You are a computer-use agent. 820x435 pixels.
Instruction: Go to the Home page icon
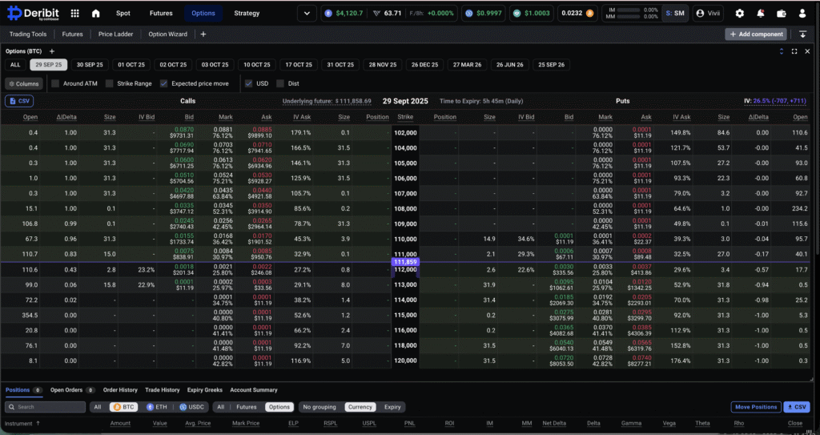tap(96, 14)
